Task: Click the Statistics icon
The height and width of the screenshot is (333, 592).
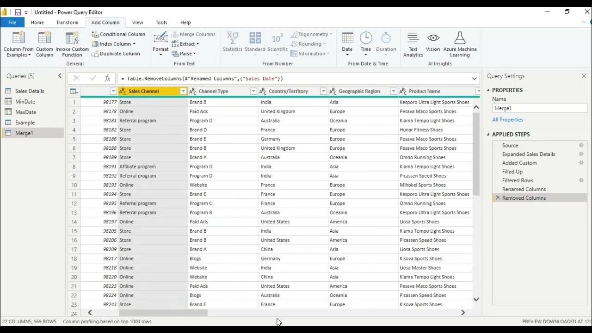Action: (x=233, y=38)
